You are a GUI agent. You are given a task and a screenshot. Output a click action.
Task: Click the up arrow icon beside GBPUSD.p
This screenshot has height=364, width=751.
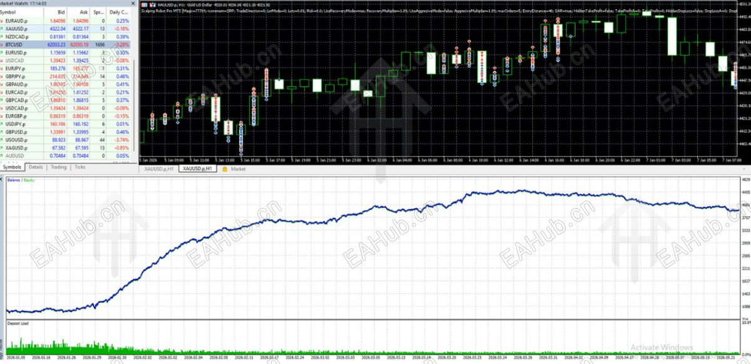click(3, 132)
